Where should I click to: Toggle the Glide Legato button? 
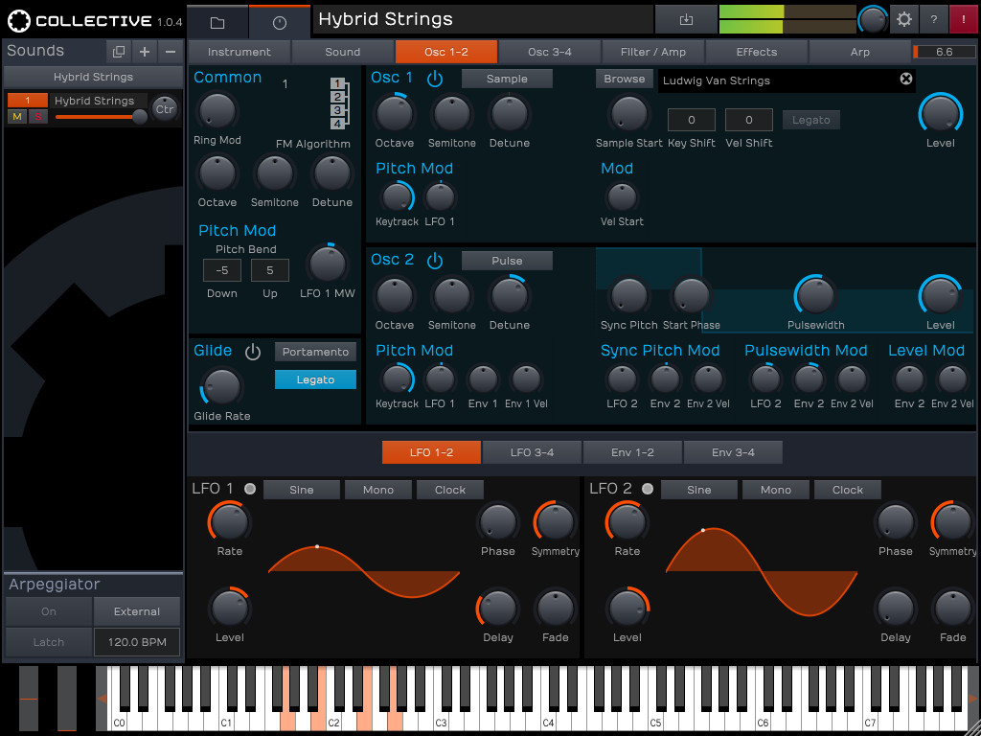pos(315,379)
